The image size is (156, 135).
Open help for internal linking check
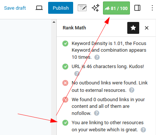pos(143,130)
